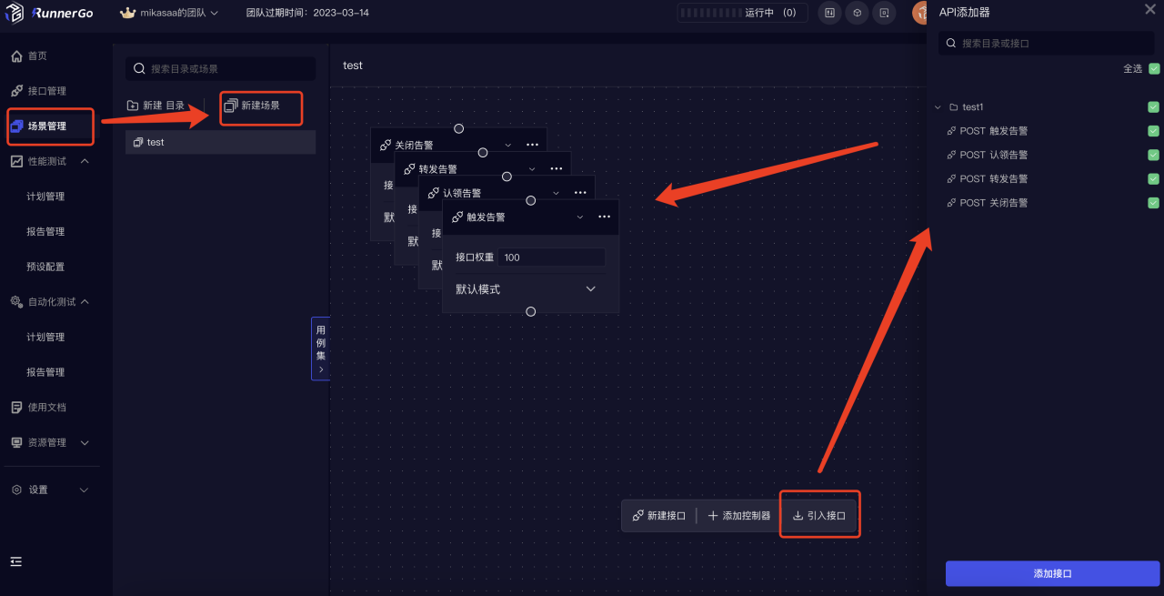Select the POST 触发告警 row
This screenshot has height=596, width=1164.
point(1046,131)
